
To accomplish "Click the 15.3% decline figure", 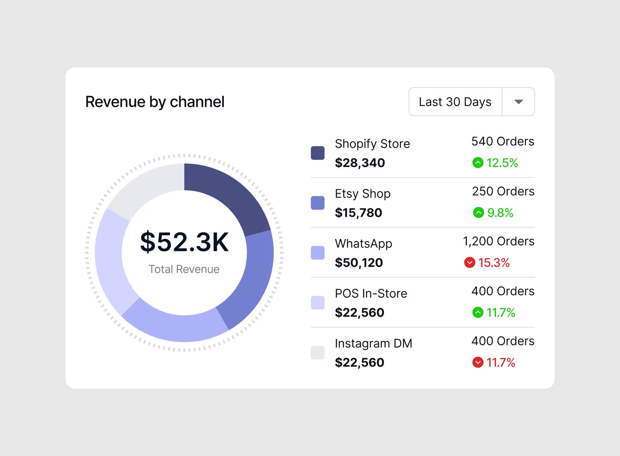I will [494, 263].
